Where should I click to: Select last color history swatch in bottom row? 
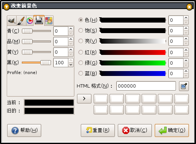coord(181,110)
